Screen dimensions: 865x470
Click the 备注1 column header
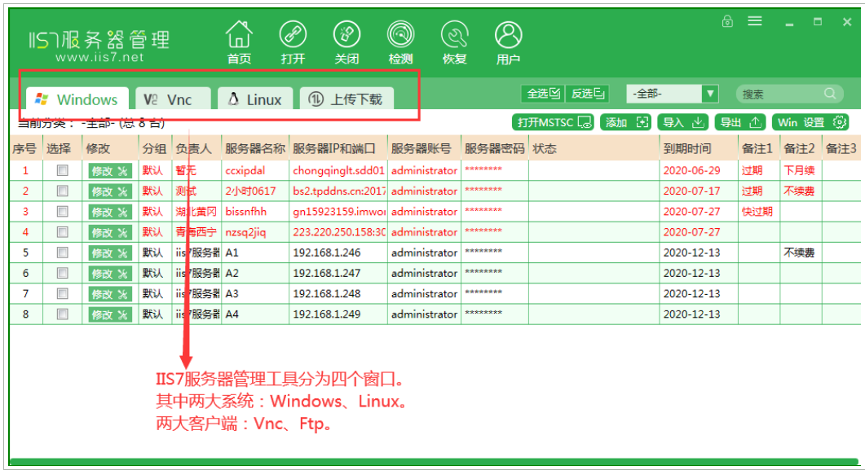coord(759,148)
